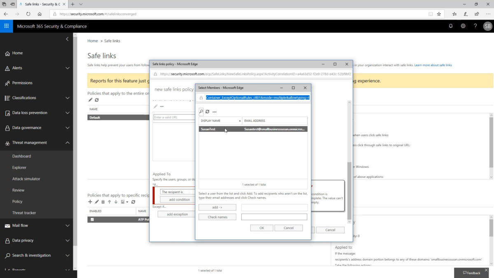Viewport: 494px width, 278px height.
Task: Open the favorites hub icon
Action: pos(454,14)
